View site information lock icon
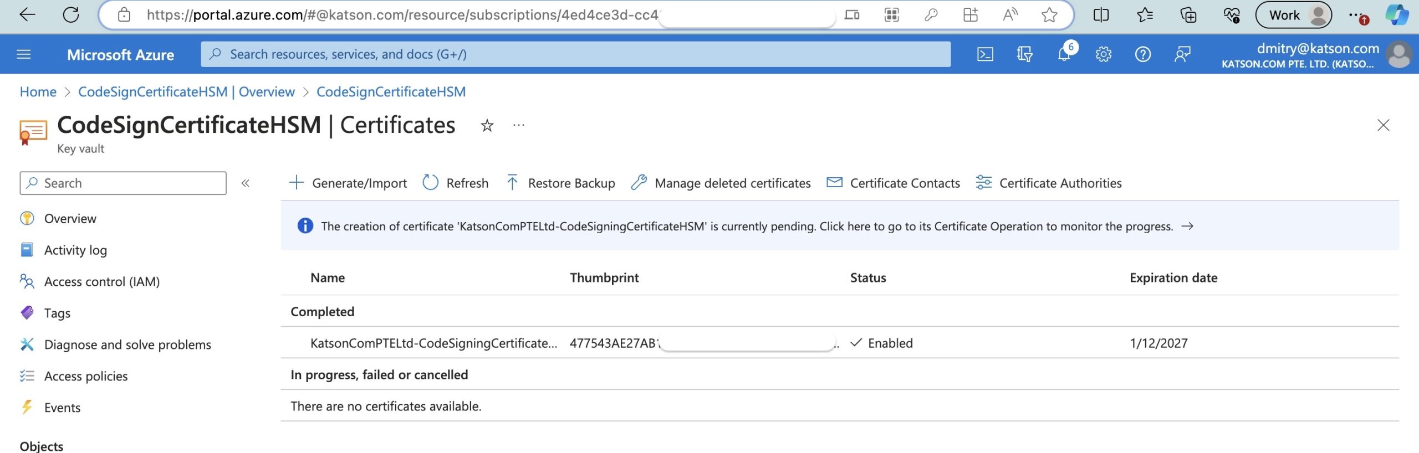This screenshot has width=1419, height=453. (124, 15)
